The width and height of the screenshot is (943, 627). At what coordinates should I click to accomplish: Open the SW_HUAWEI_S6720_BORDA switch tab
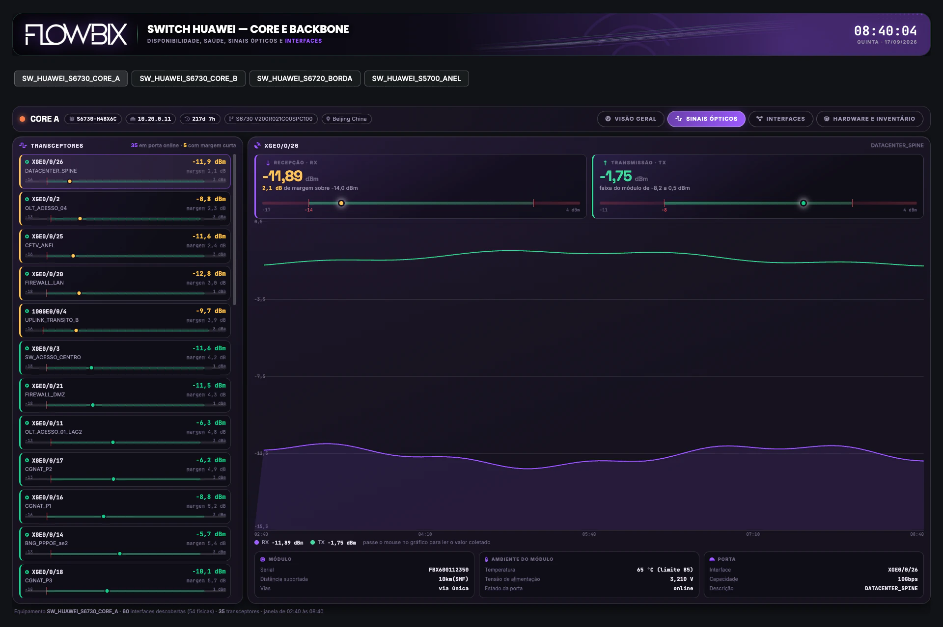(305, 78)
